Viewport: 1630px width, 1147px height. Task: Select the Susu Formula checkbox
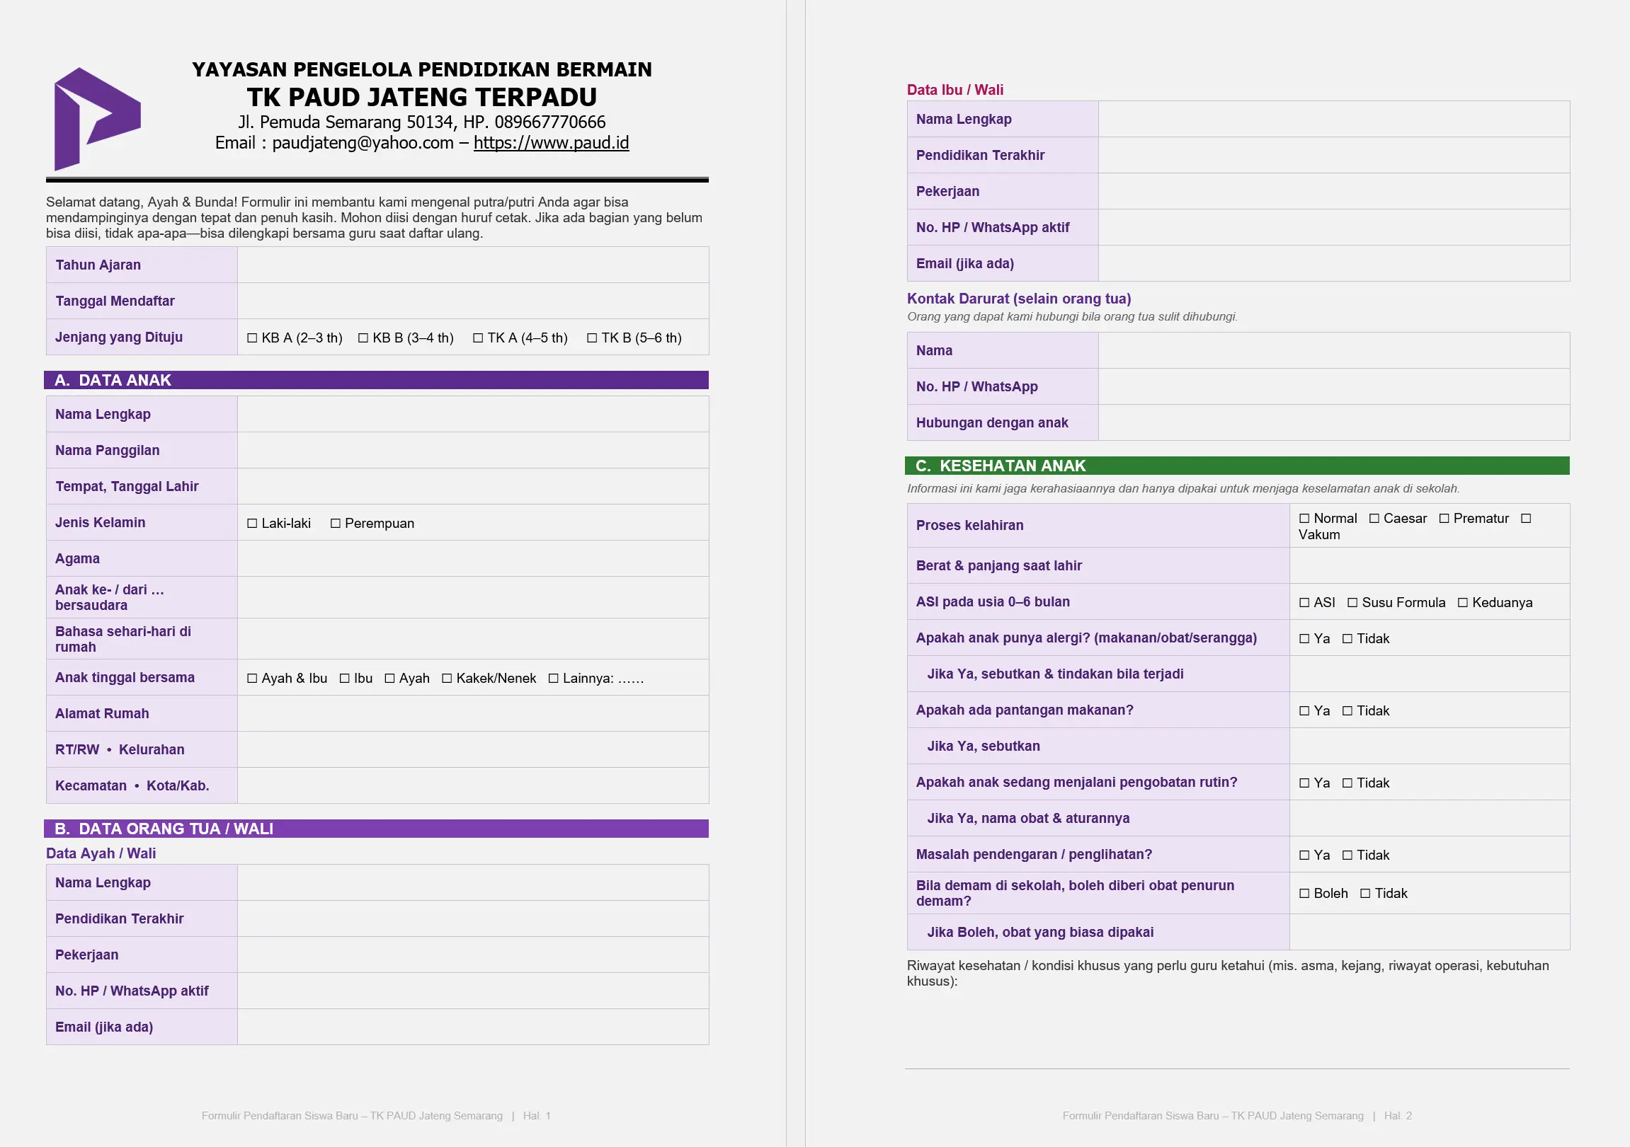[x=1352, y=602]
